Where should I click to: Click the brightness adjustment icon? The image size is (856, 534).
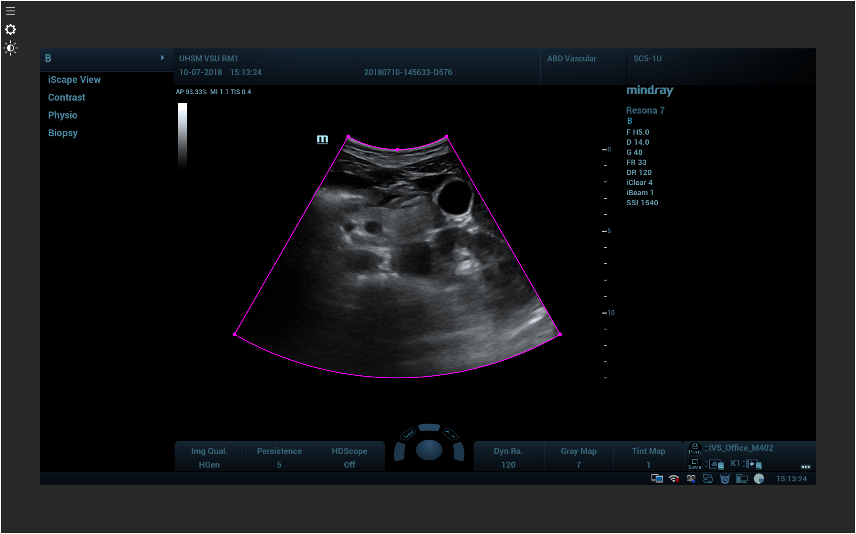pyautogui.click(x=11, y=48)
